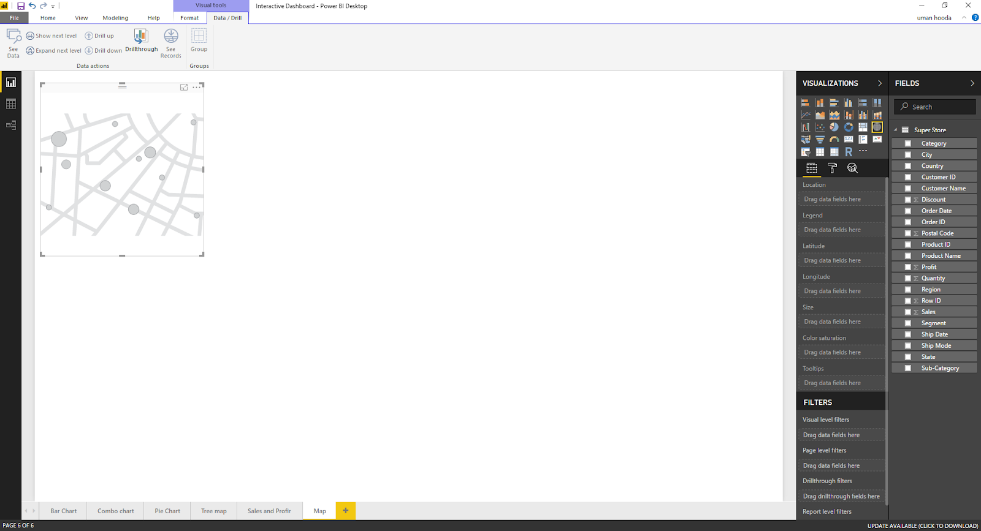The width and height of the screenshot is (981, 531).
Task: Open Quick Access Toolbar customize dropdown
Action: pos(53,6)
